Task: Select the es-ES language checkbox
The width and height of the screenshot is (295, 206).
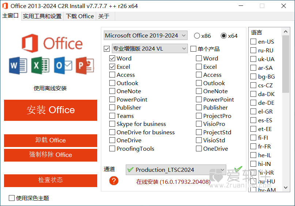Action: (253, 120)
